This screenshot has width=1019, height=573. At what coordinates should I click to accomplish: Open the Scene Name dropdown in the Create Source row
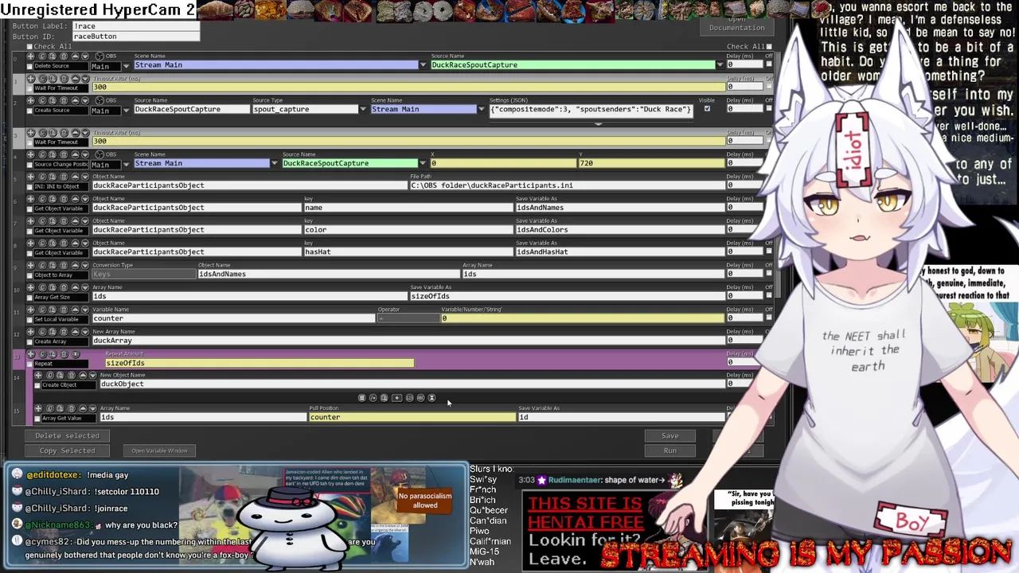point(481,109)
